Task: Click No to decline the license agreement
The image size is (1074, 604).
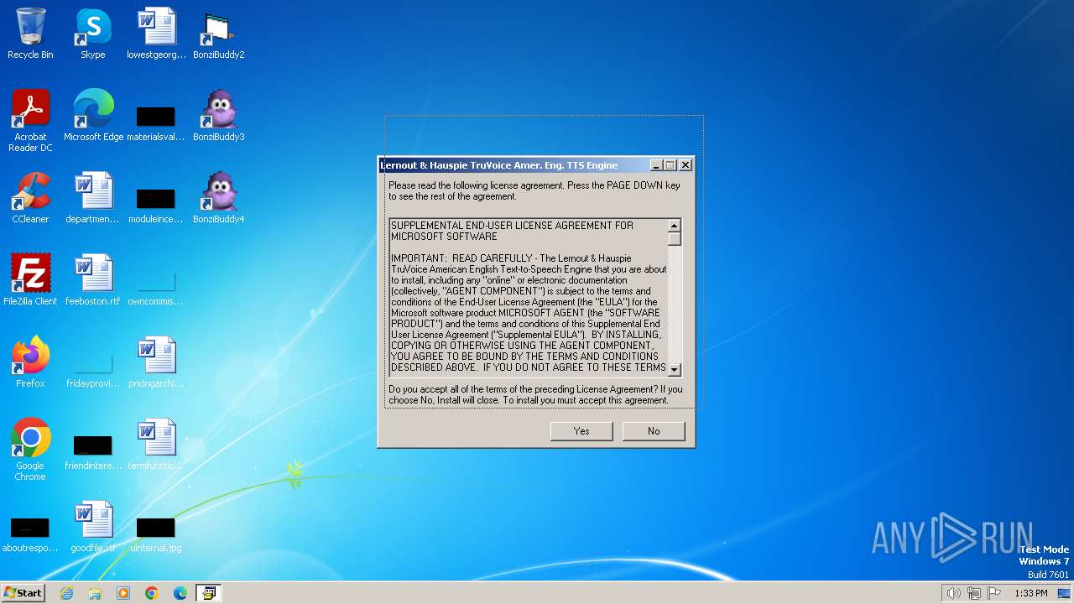Action: [654, 431]
